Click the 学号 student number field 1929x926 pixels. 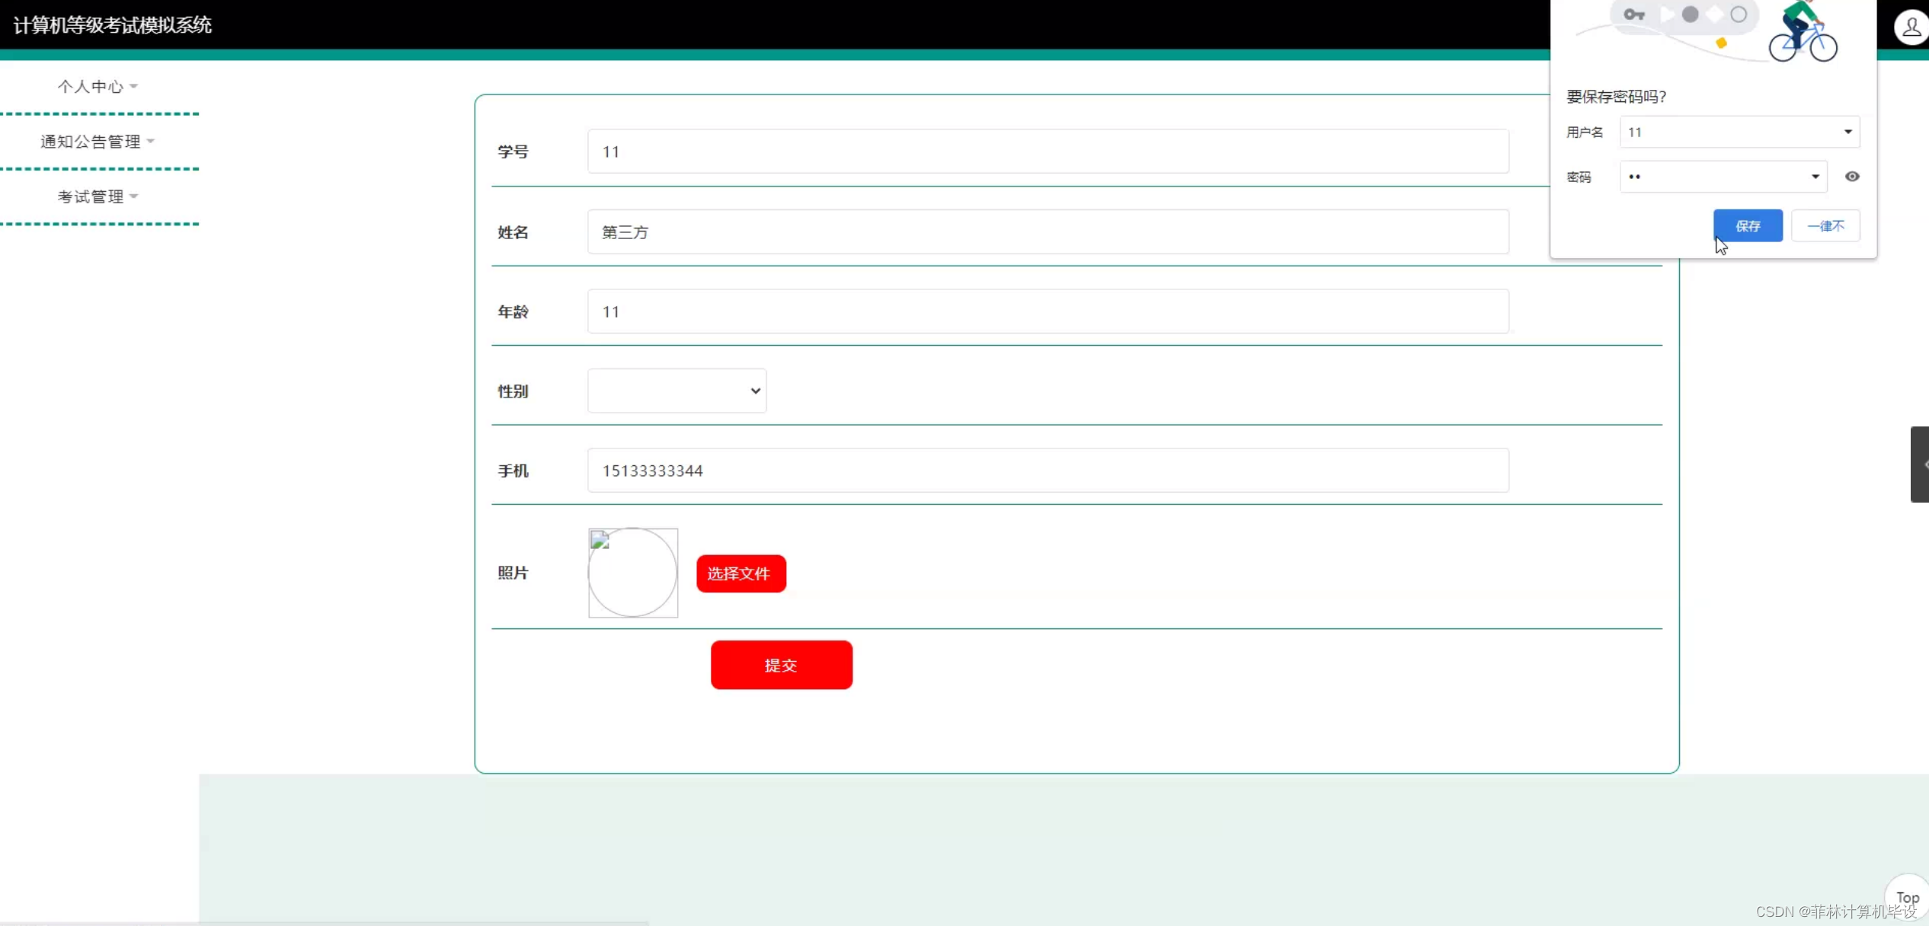point(1048,152)
